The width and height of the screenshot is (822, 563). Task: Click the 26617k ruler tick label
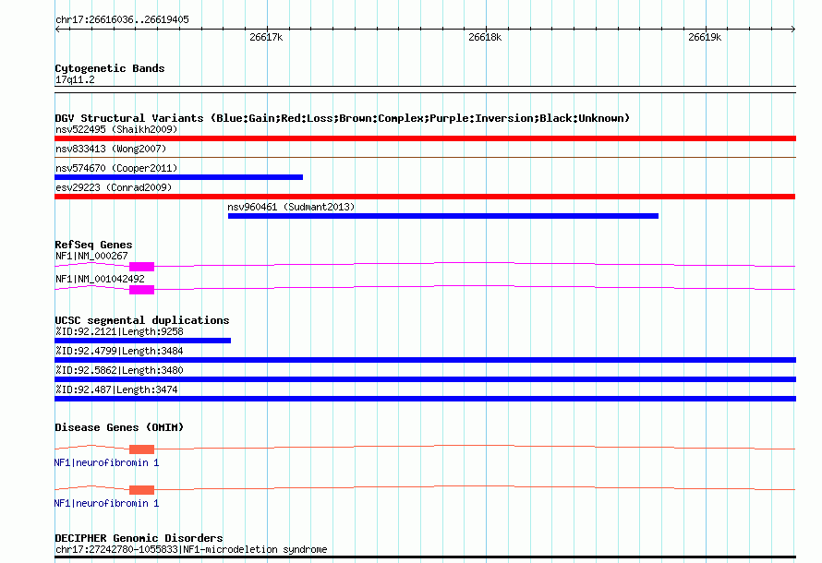[266, 37]
